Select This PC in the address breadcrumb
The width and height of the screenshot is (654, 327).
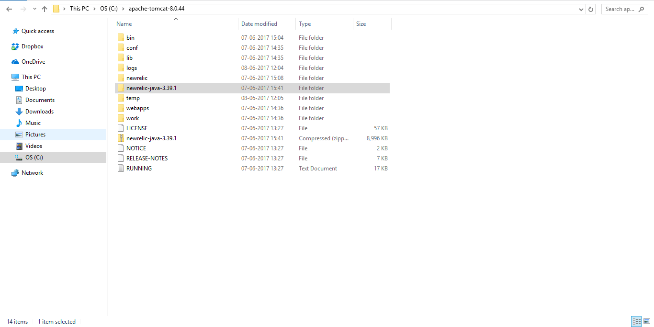79,9
